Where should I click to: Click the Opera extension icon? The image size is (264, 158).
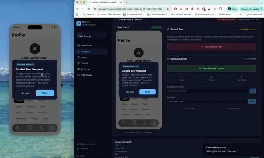click(175, 9)
